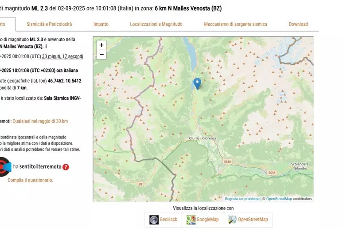Open OpenStreetMap contributors attribution link
The height and width of the screenshot is (229, 343).
(x=279, y=199)
